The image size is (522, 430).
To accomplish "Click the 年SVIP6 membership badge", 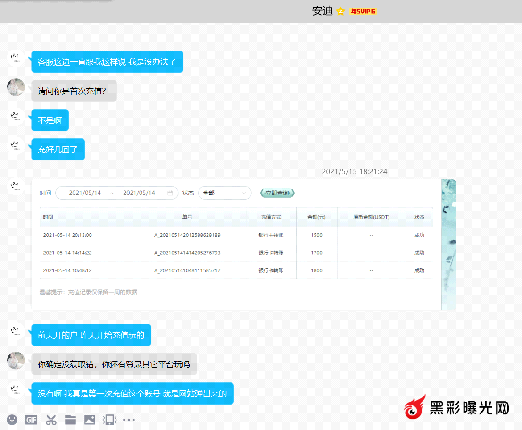I will [x=363, y=11].
